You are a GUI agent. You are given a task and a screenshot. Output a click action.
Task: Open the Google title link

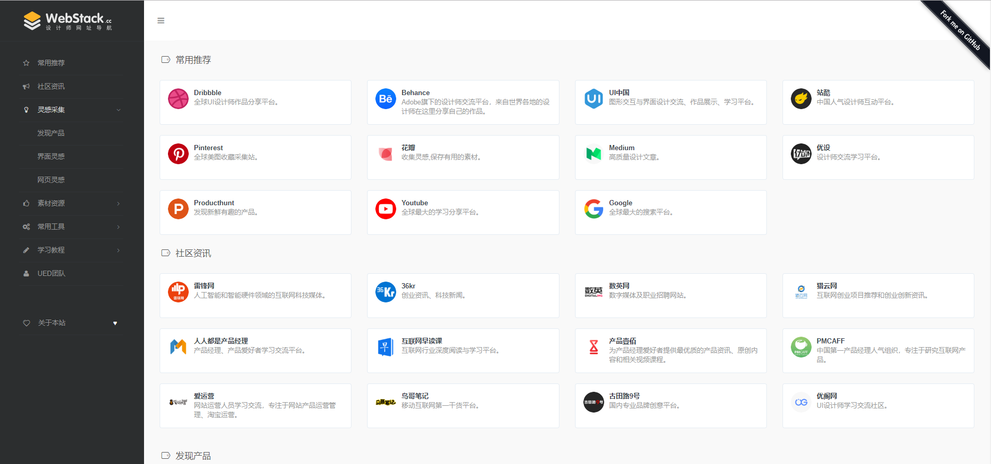click(x=620, y=203)
